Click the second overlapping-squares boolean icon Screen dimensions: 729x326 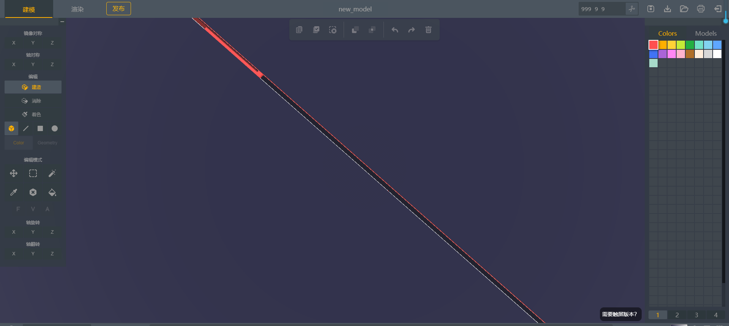click(x=372, y=30)
